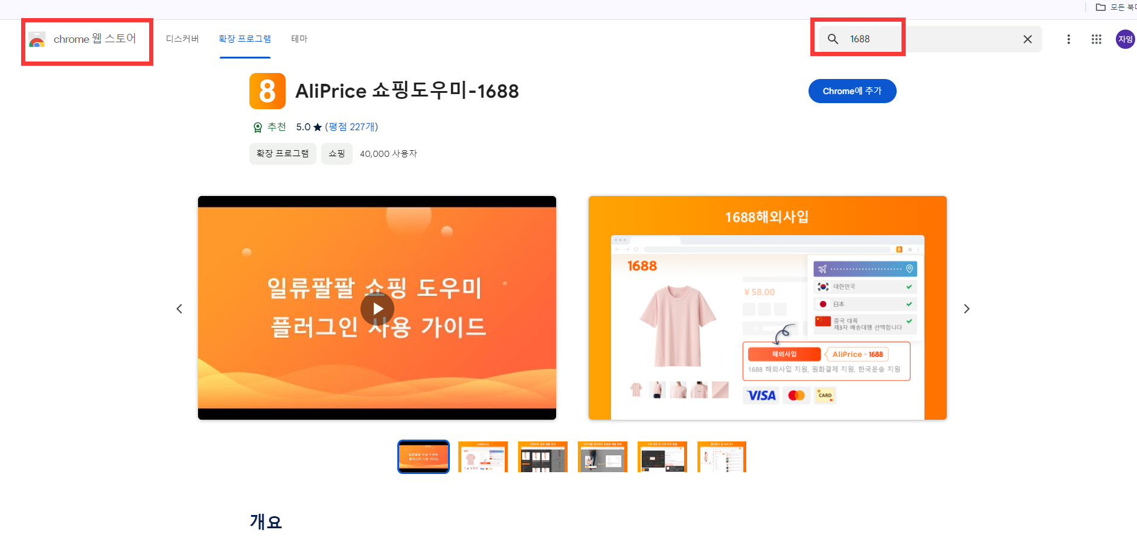Focus the search field containing 1688
This screenshot has height=556, width=1137.
(930, 39)
